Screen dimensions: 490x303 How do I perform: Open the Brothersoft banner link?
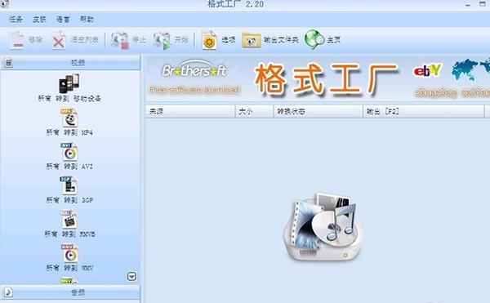(194, 78)
